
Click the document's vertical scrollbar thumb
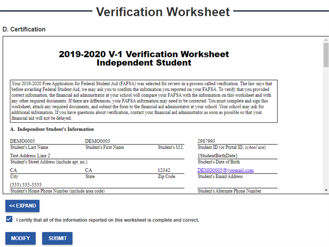point(325,56)
